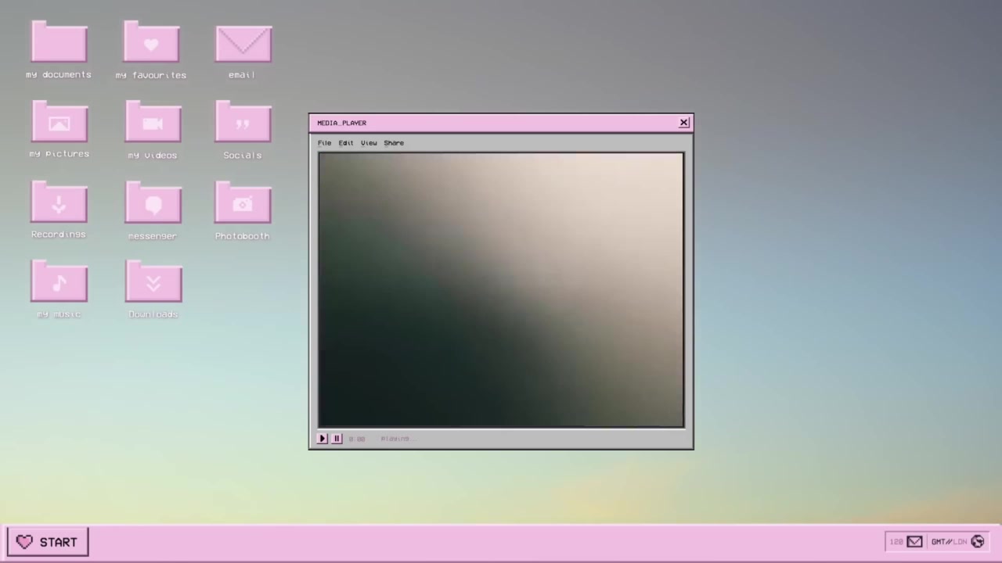Open the File menu
The image size is (1002, 563).
click(x=324, y=143)
